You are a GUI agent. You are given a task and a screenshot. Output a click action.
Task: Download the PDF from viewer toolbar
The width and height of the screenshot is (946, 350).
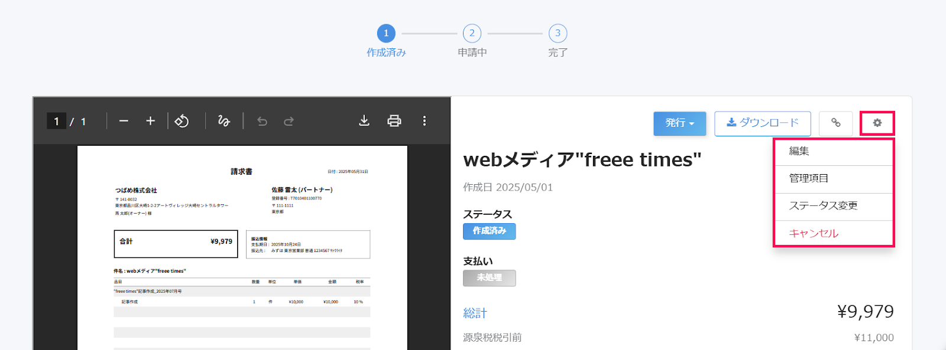coord(364,121)
